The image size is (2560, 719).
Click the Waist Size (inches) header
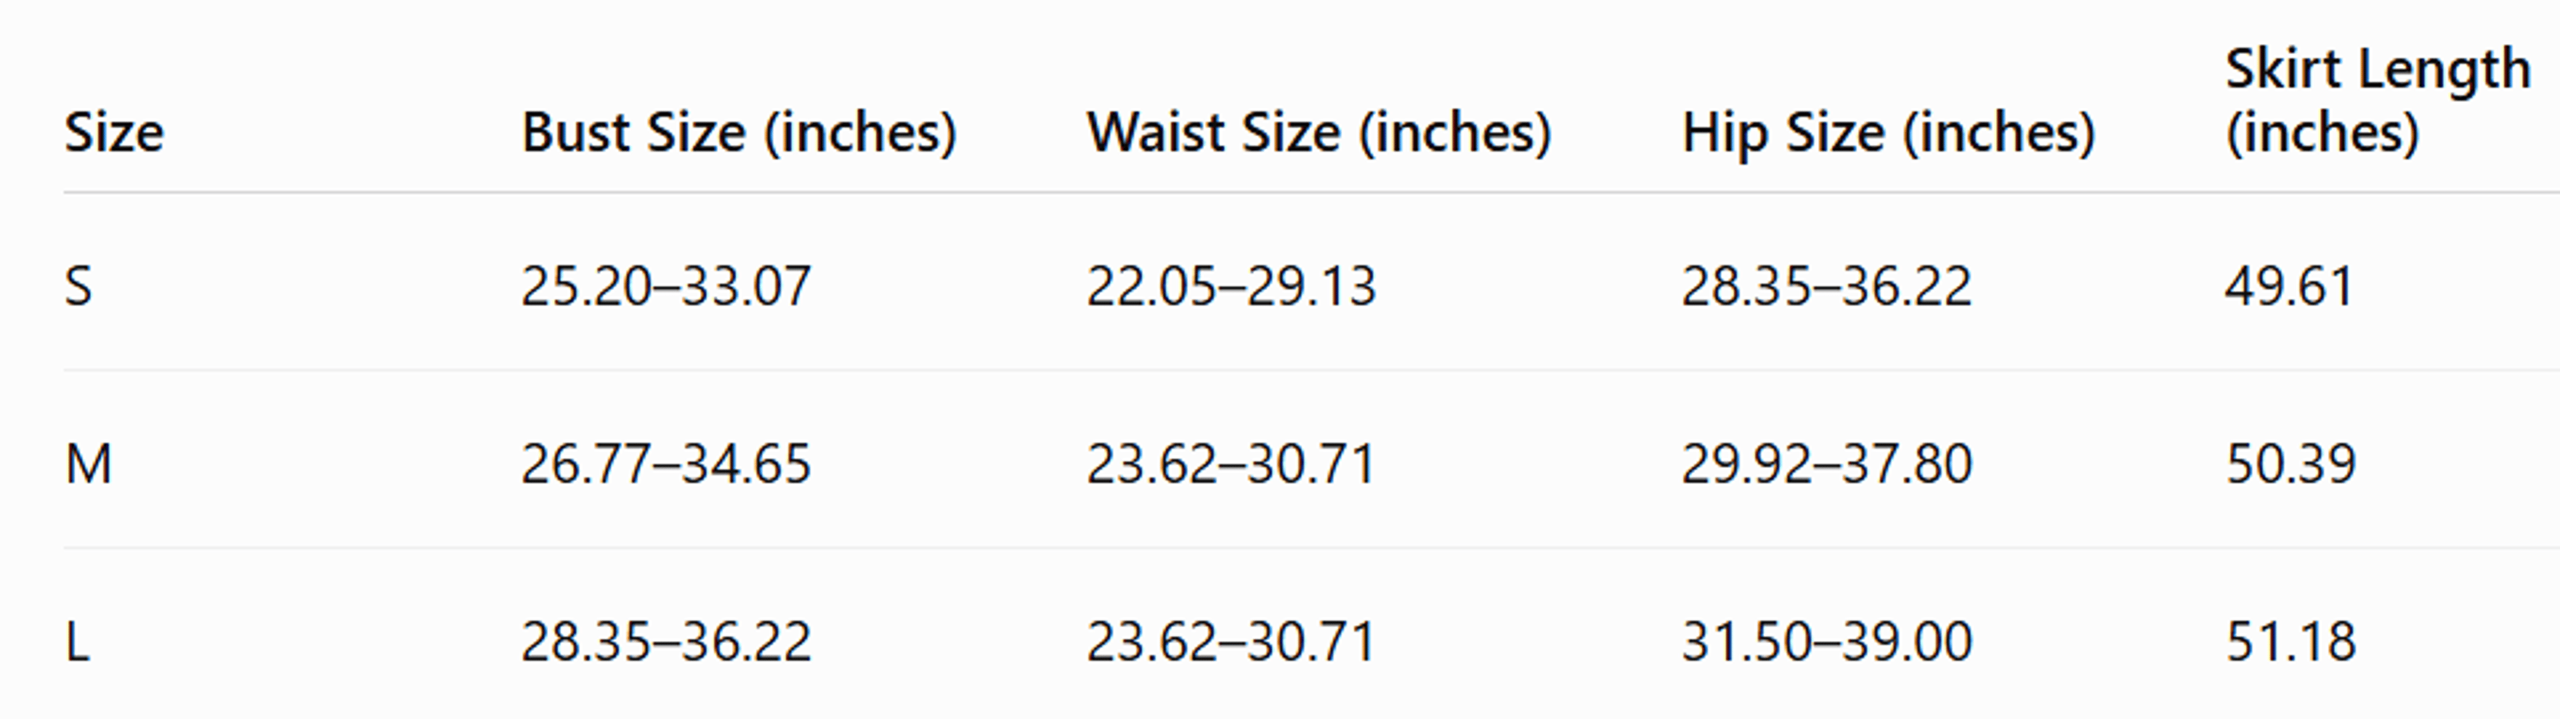click(1318, 132)
